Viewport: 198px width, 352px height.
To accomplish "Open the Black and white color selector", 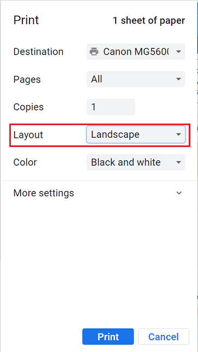I will point(136,162).
